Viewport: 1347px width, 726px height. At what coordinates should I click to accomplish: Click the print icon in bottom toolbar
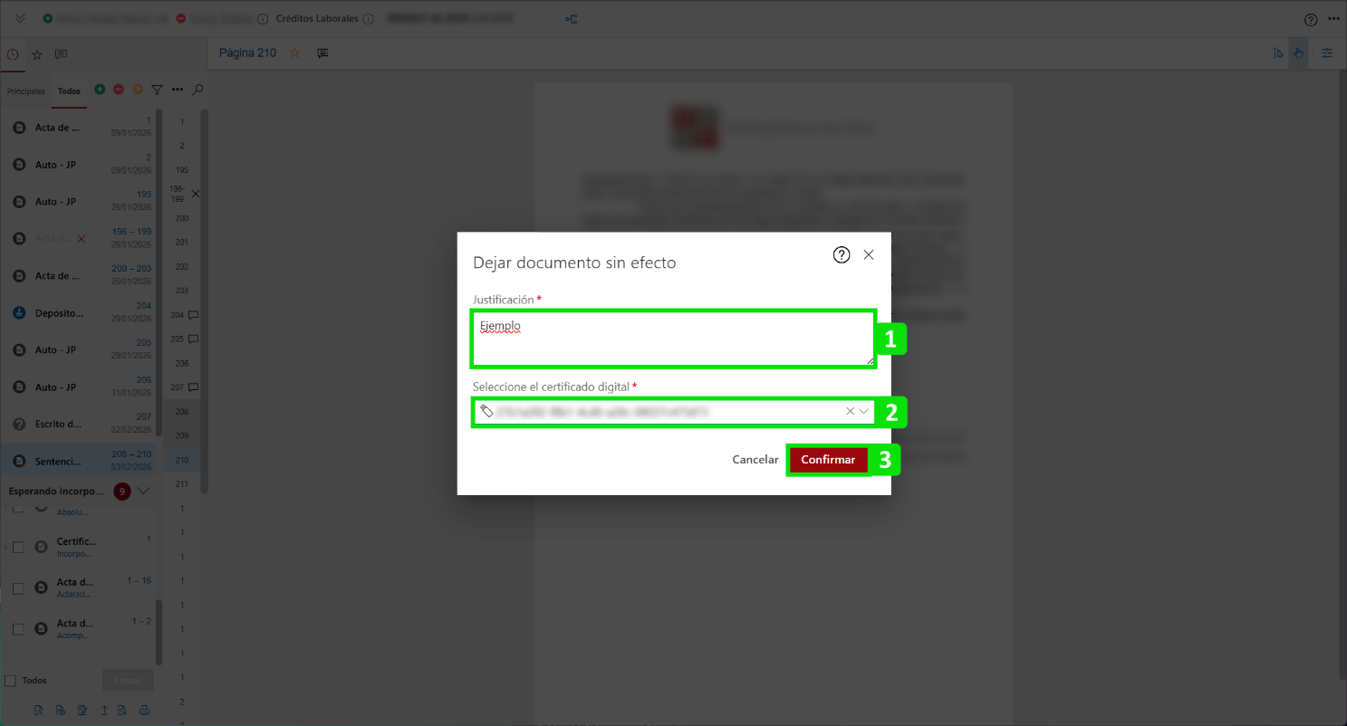tap(144, 711)
